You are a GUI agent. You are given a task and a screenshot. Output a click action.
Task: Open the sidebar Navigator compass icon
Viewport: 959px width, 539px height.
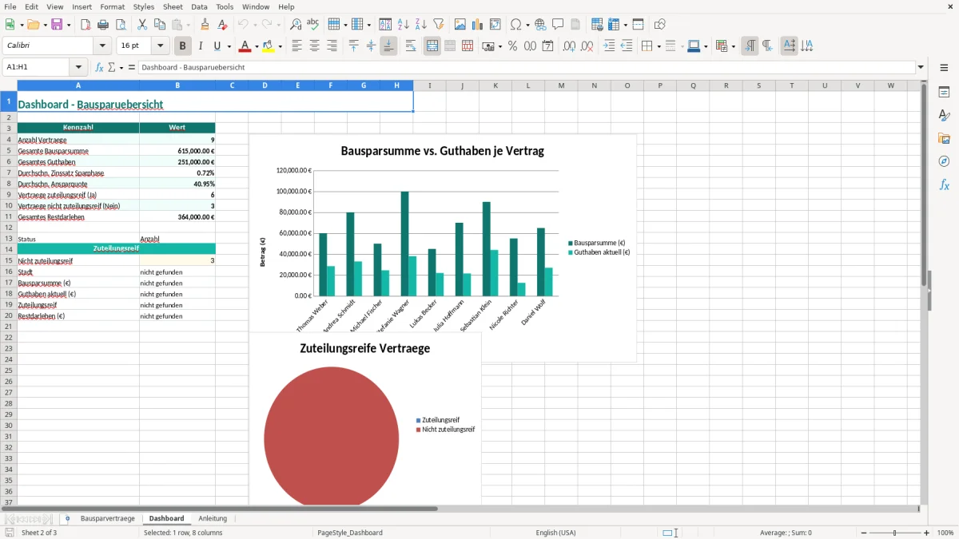(944, 161)
